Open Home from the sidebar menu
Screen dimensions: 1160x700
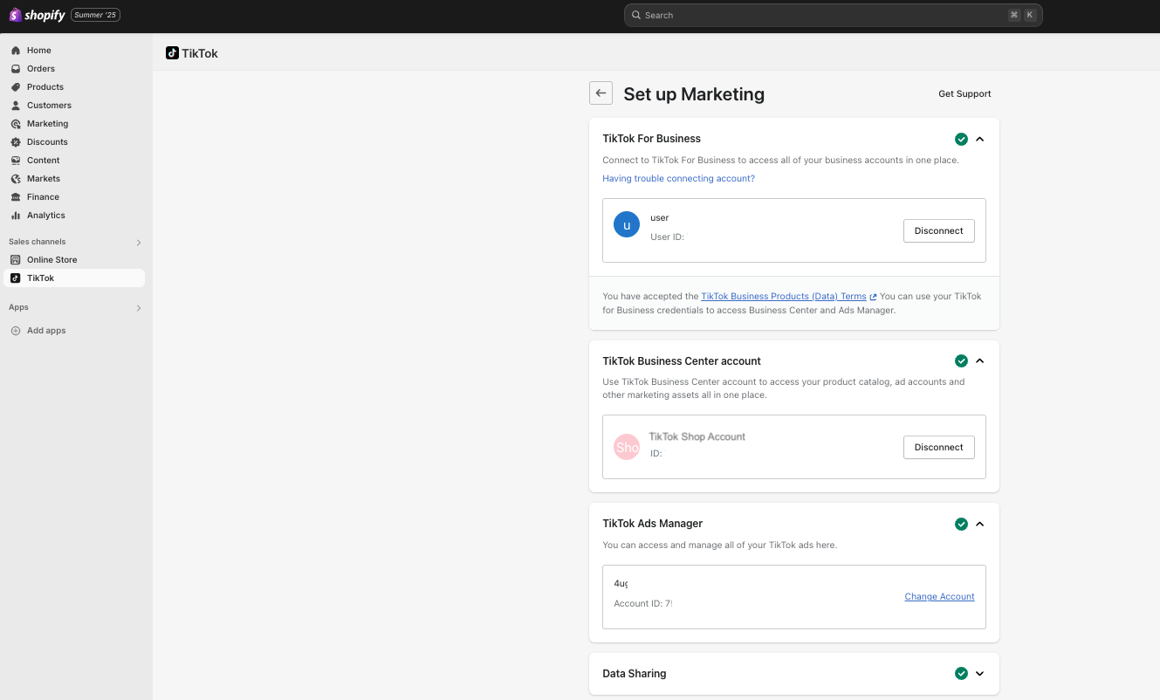39,51
